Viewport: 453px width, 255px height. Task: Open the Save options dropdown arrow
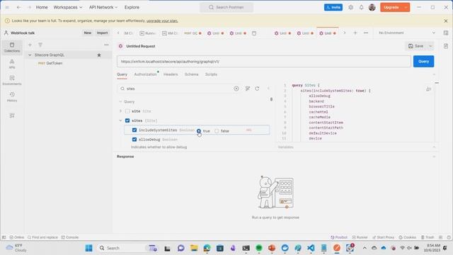[430, 46]
